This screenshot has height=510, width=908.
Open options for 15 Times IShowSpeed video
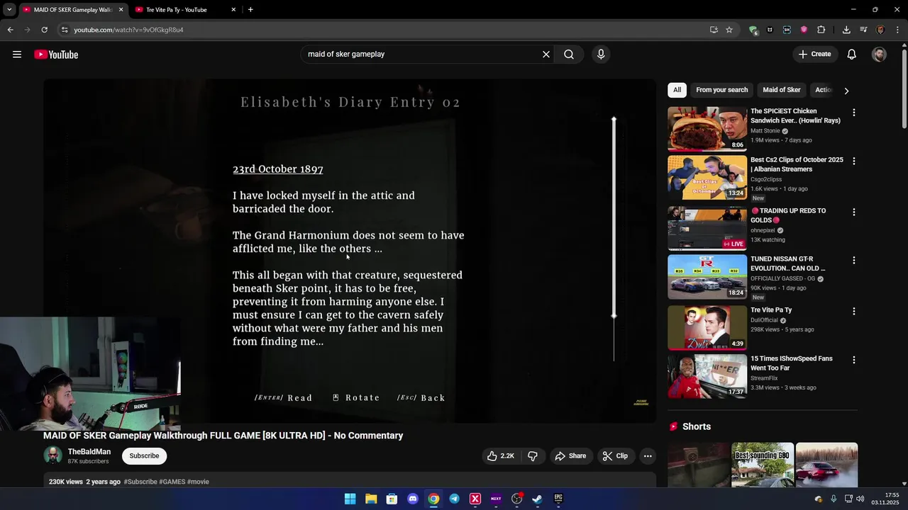(x=853, y=360)
